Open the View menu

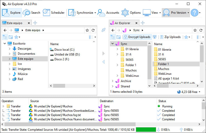click(152, 13)
